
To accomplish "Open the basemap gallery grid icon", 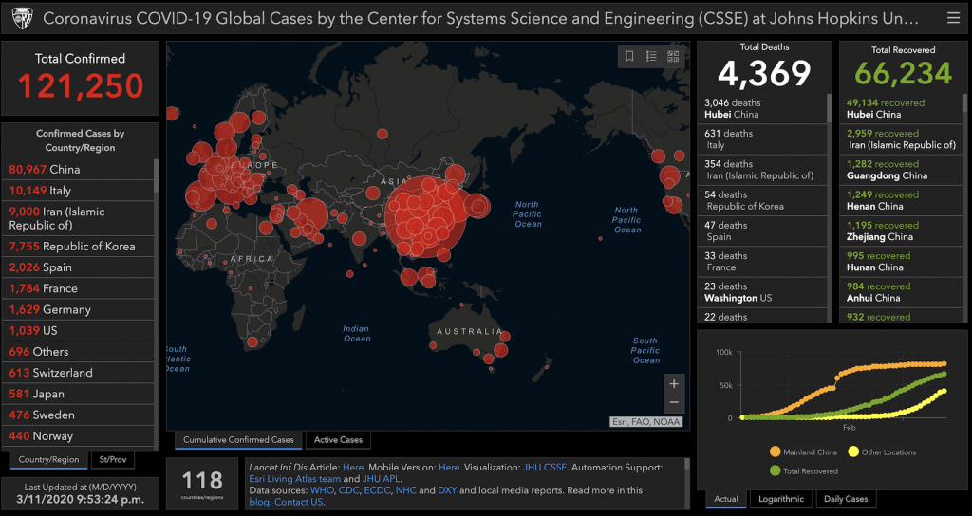I will [x=673, y=56].
